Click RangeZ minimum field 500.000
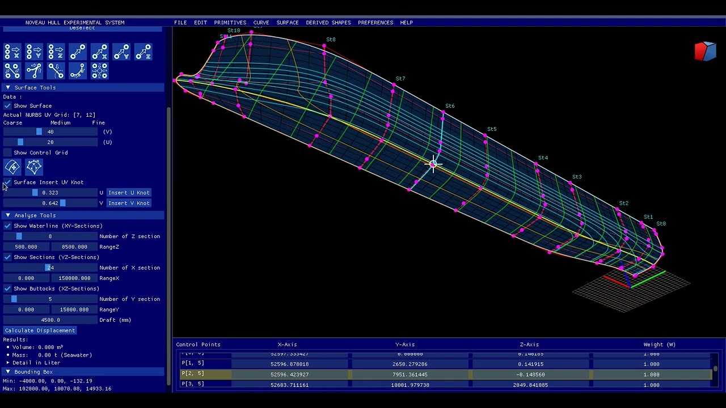This screenshot has height=408, width=726. point(26,247)
